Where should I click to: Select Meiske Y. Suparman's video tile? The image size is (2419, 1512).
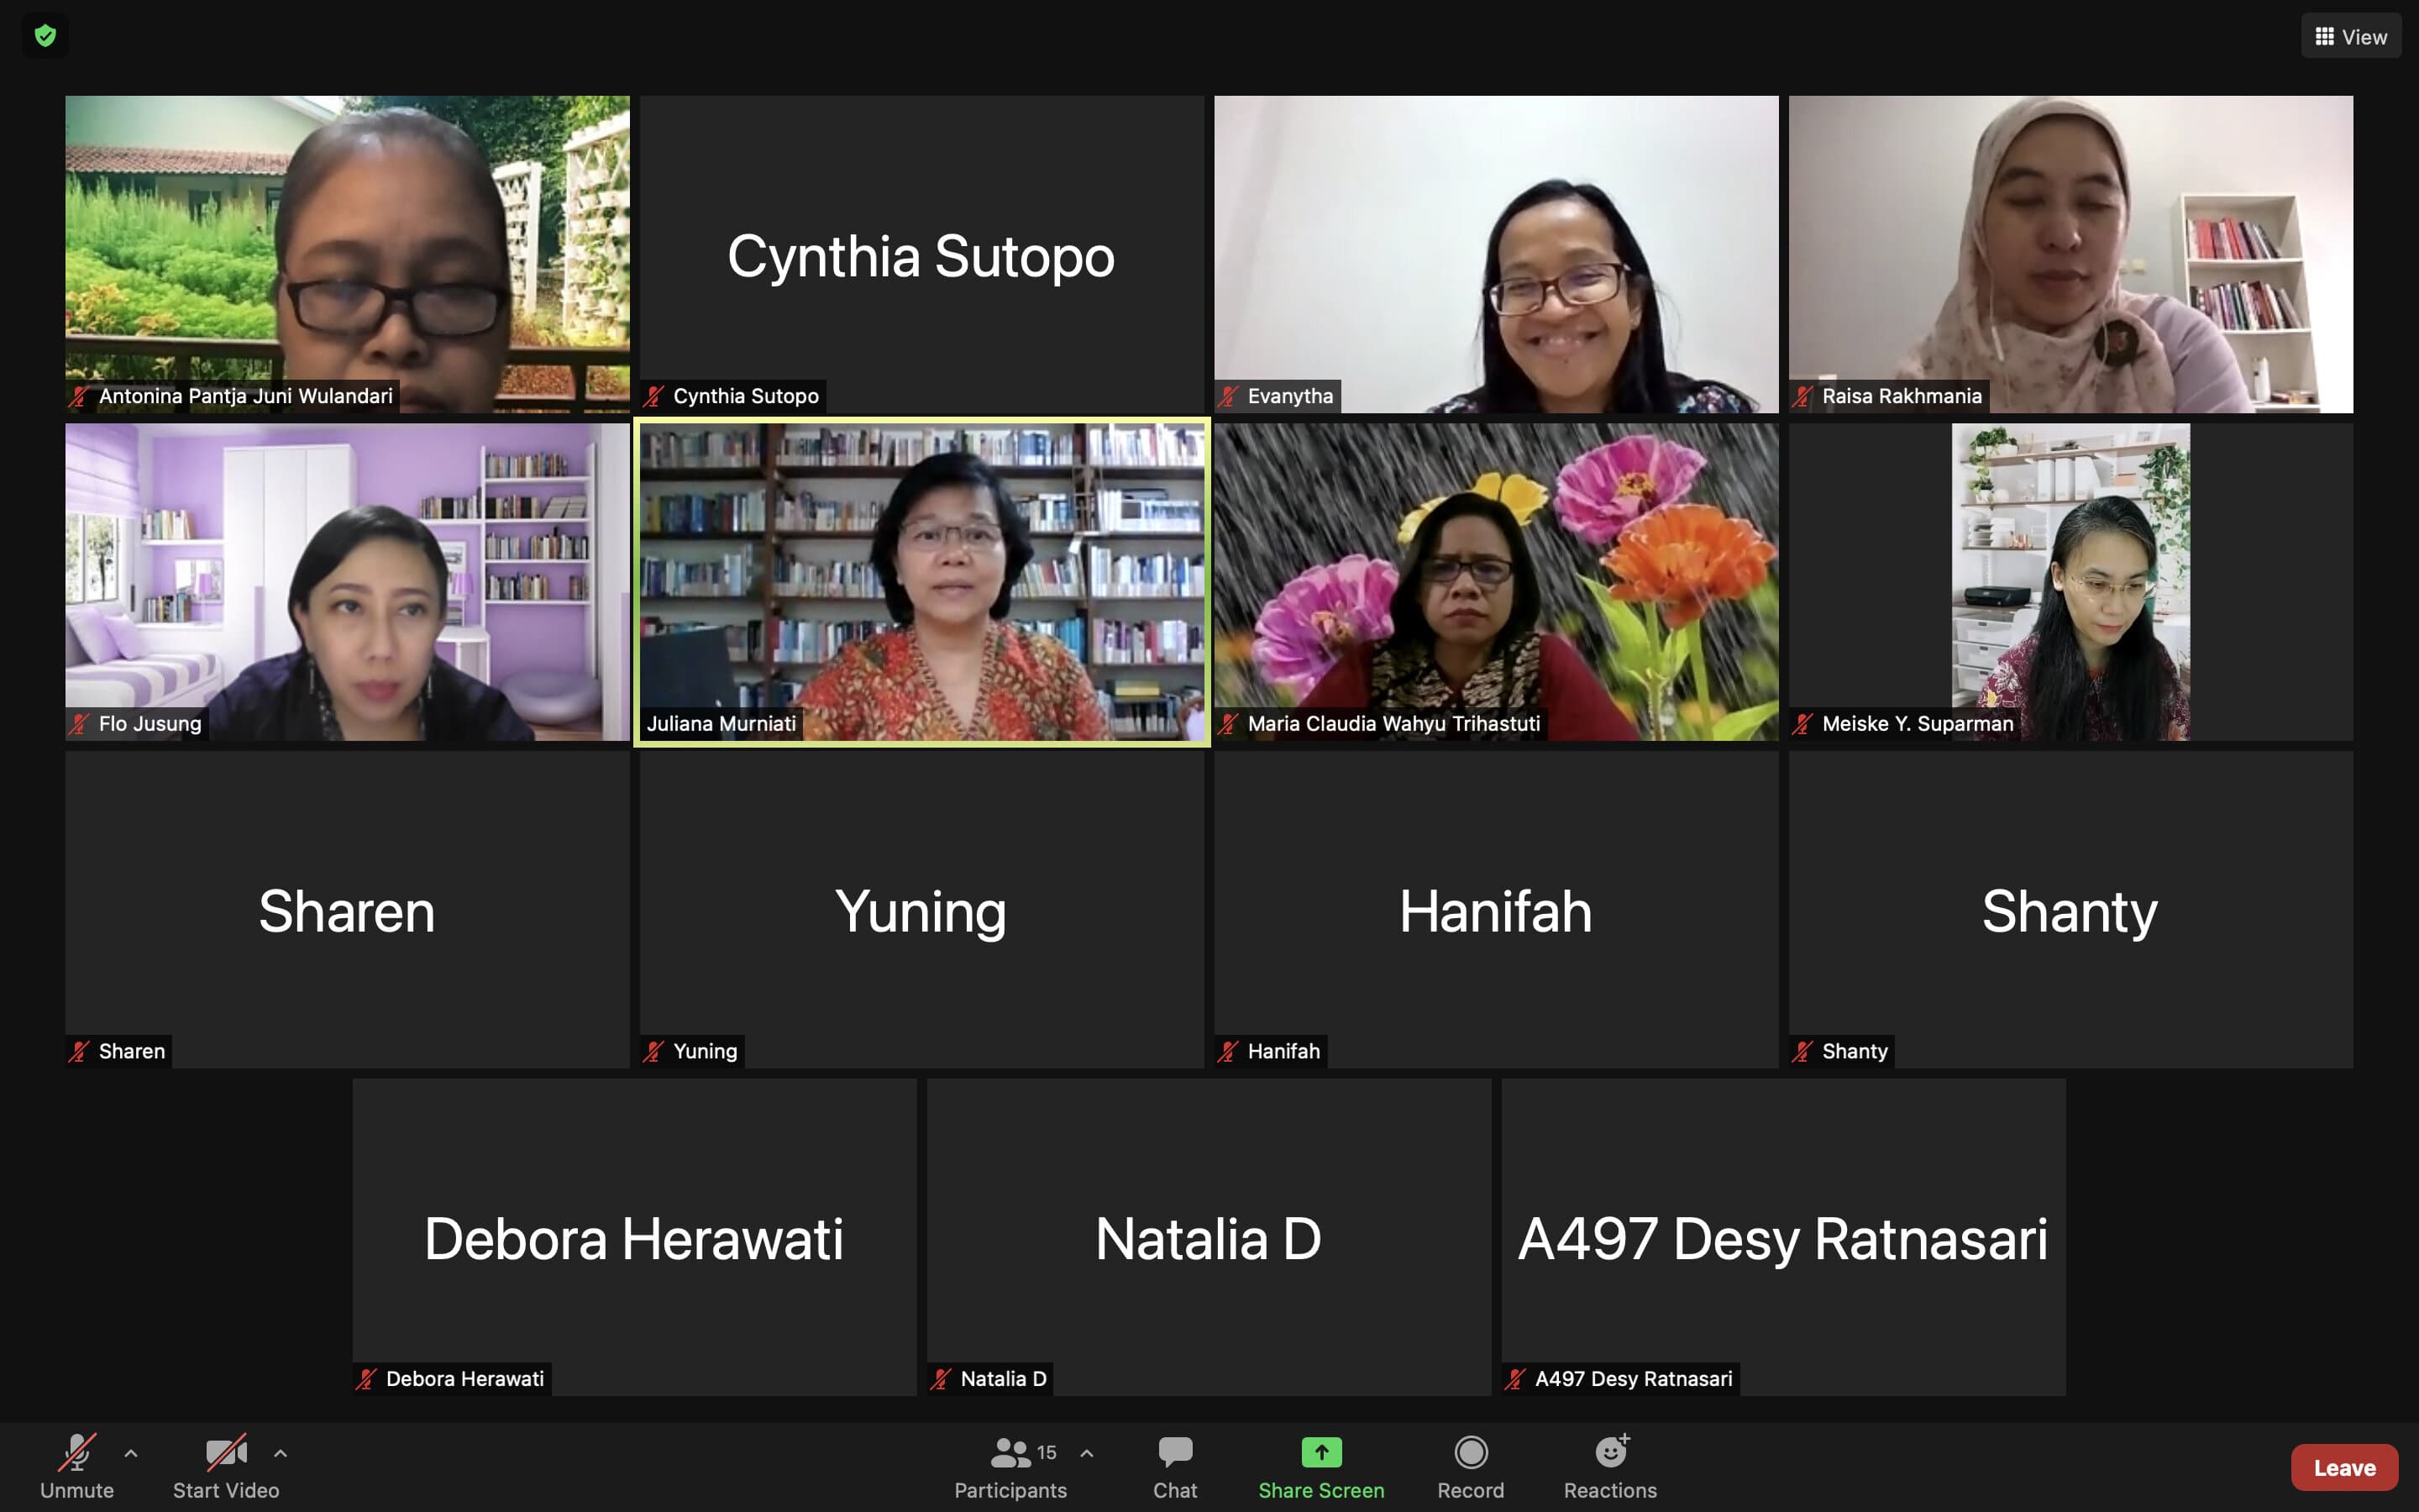tap(2071, 582)
